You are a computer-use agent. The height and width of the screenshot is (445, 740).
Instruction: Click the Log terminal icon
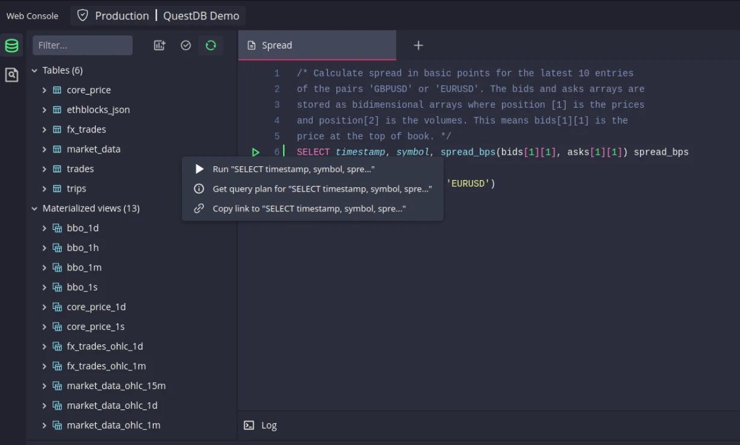[x=248, y=425]
